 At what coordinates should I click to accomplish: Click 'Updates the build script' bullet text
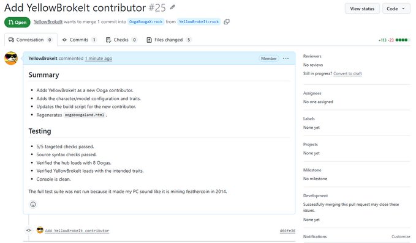point(86,107)
